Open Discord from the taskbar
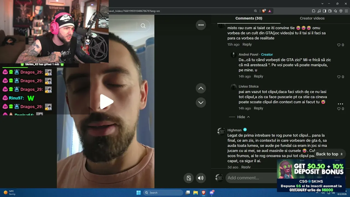The image size is (350, 197). [211, 193]
